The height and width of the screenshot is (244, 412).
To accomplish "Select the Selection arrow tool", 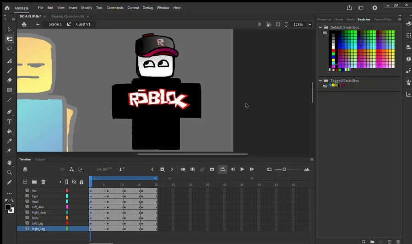I will pyautogui.click(x=10, y=29).
